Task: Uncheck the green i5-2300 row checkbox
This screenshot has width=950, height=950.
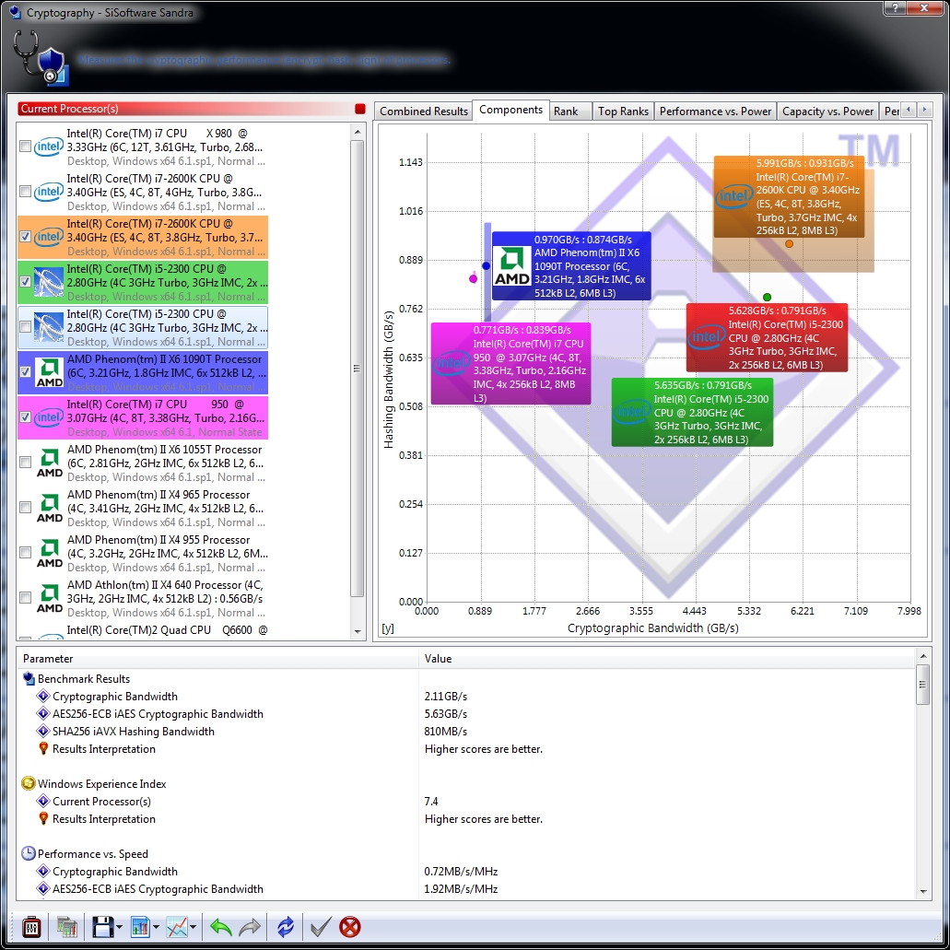Action: click(x=26, y=282)
